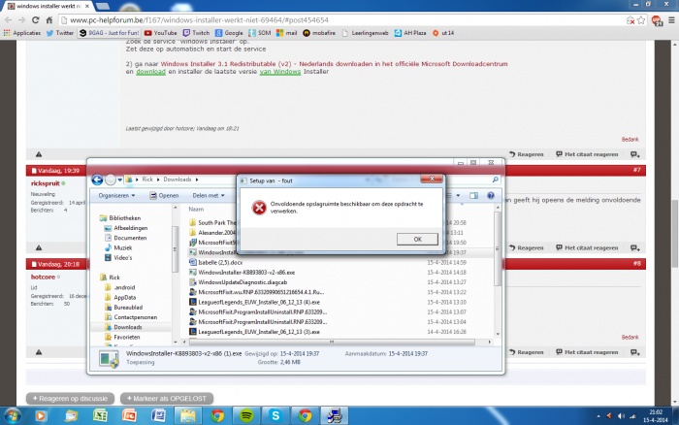Viewport: 679px width, 425px height.
Task: Open the Explorer help question-mark icon
Action: coord(491,195)
